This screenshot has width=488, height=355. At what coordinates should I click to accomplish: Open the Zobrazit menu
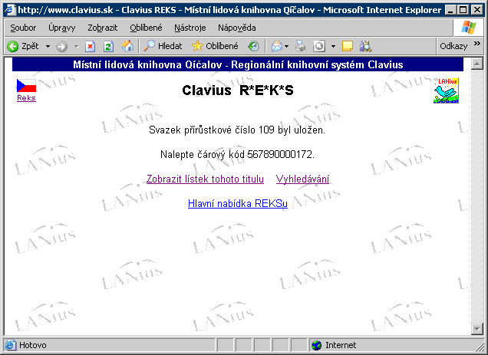point(102,28)
